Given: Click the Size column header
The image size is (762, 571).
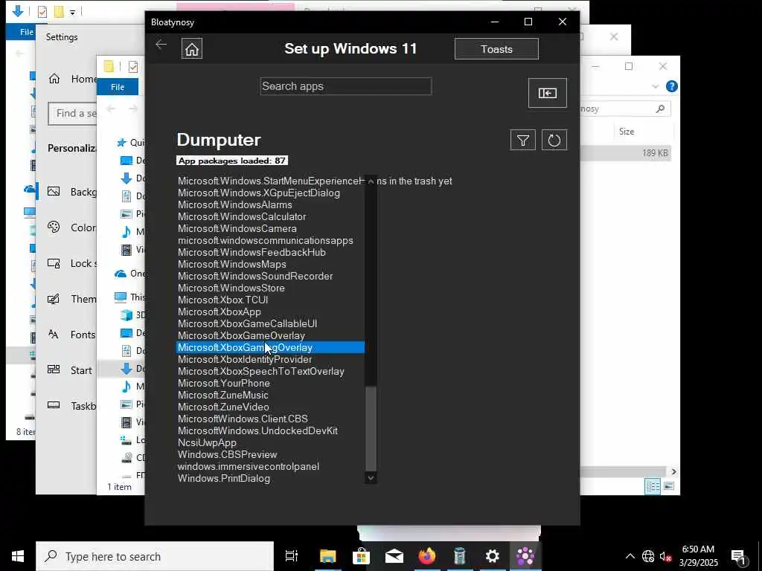Looking at the screenshot, I should pyautogui.click(x=627, y=132).
